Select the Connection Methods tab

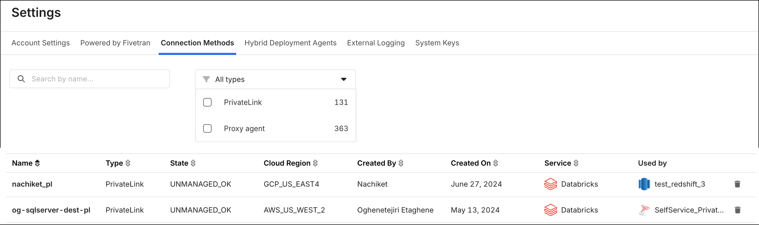(x=198, y=43)
